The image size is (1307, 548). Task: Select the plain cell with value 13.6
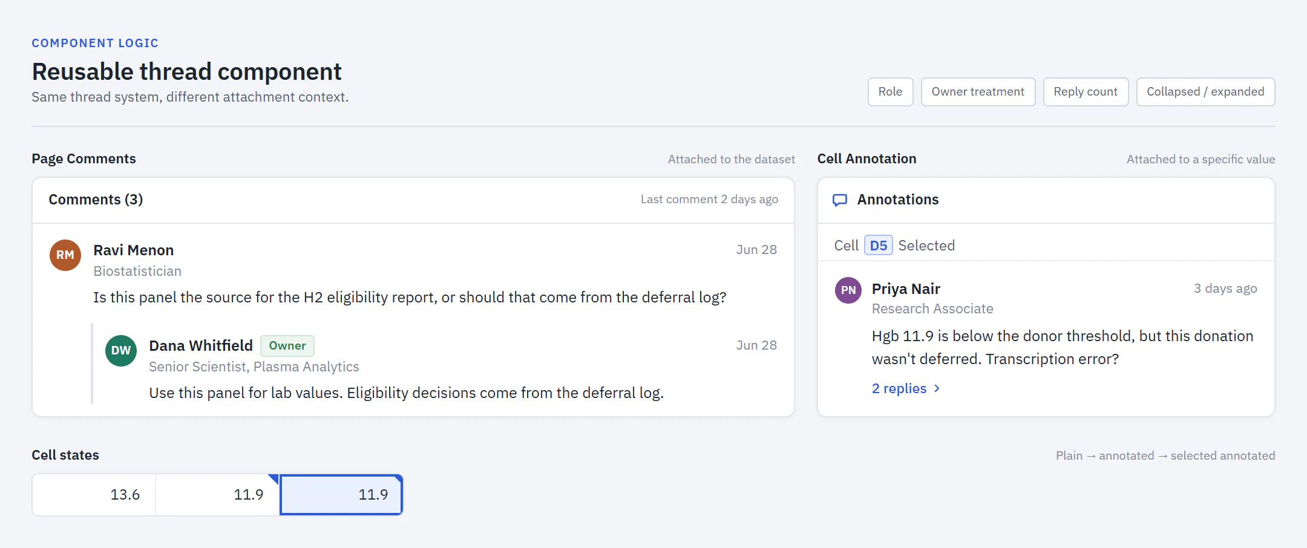(x=94, y=495)
